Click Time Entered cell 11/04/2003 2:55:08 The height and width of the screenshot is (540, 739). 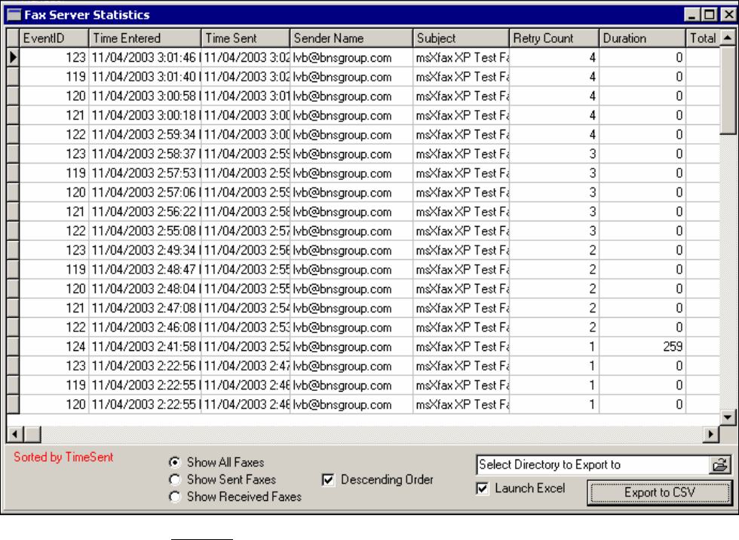click(145, 231)
